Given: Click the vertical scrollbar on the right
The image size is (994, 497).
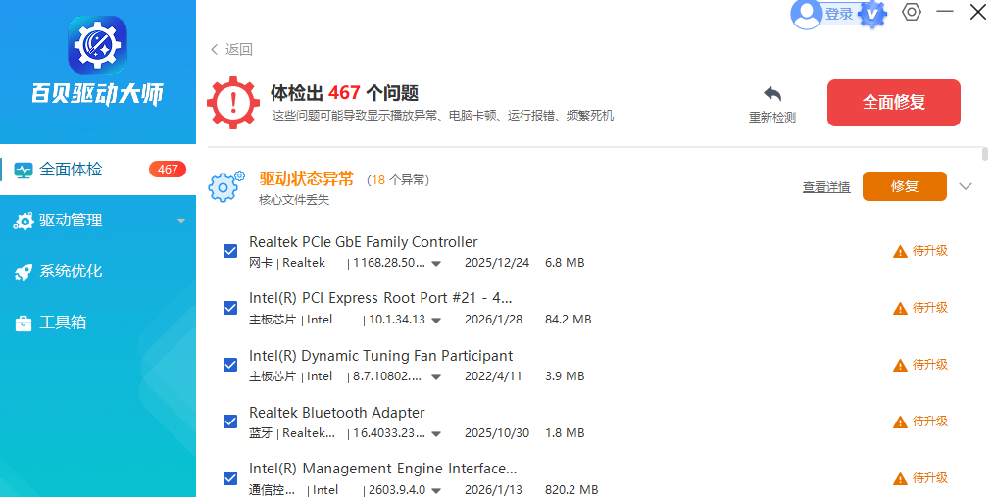Looking at the screenshot, I should [984, 155].
